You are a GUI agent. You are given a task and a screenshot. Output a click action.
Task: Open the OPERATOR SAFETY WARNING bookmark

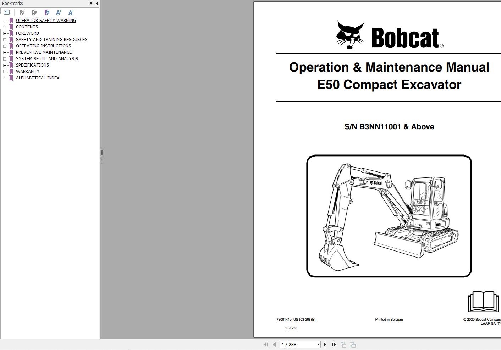pos(46,21)
